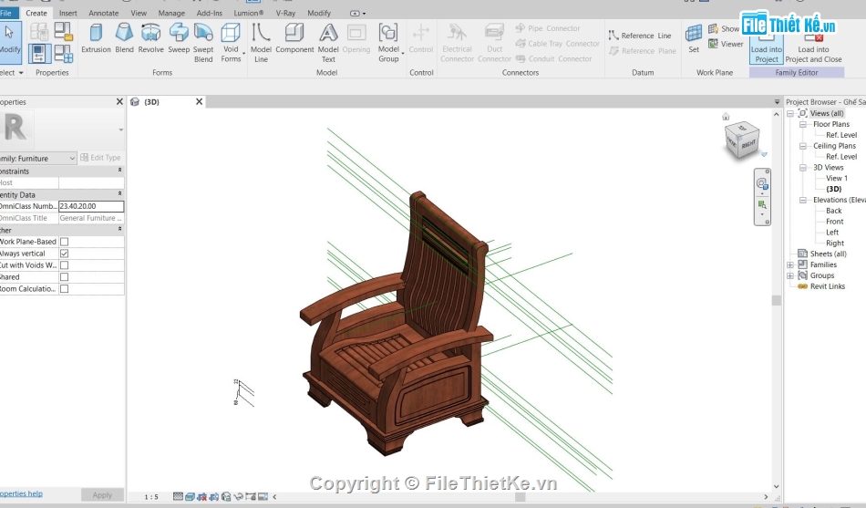Click the Component tool

click(x=294, y=38)
